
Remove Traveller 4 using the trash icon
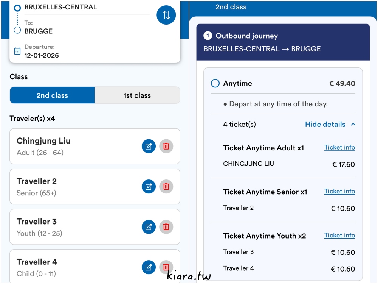tap(166, 267)
